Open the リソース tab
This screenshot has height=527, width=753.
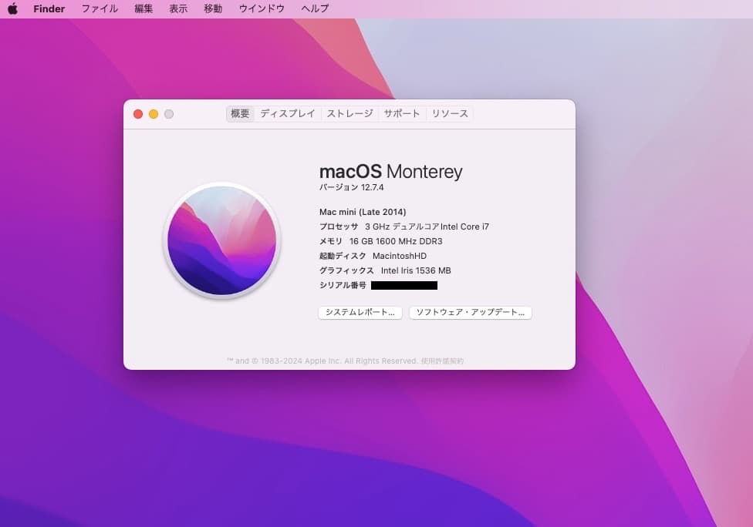tap(449, 113)
